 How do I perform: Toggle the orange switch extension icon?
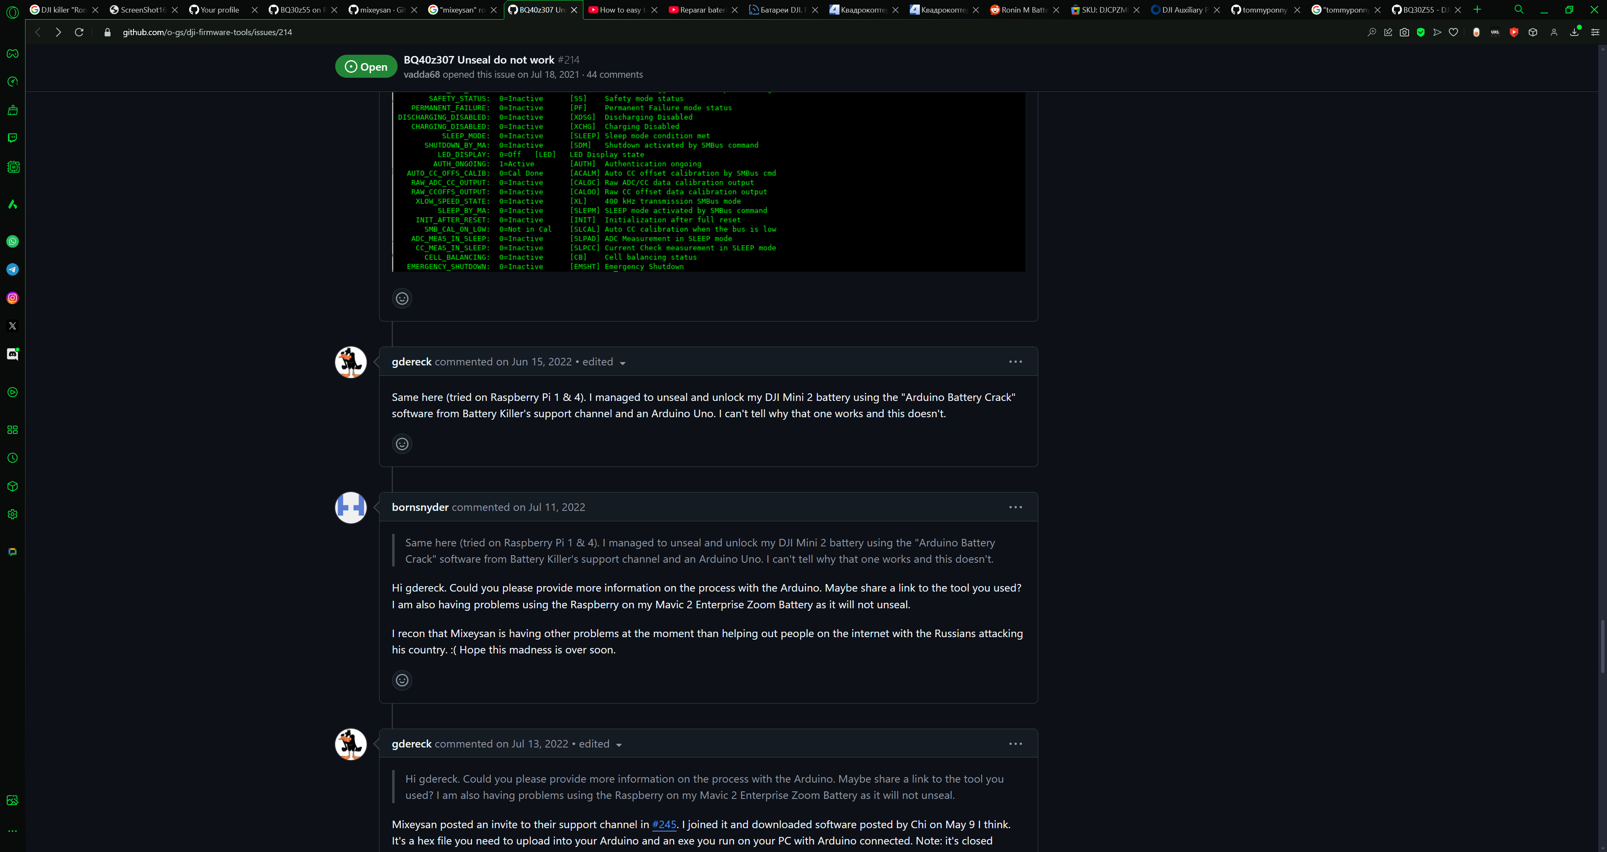click(1476, 33)
